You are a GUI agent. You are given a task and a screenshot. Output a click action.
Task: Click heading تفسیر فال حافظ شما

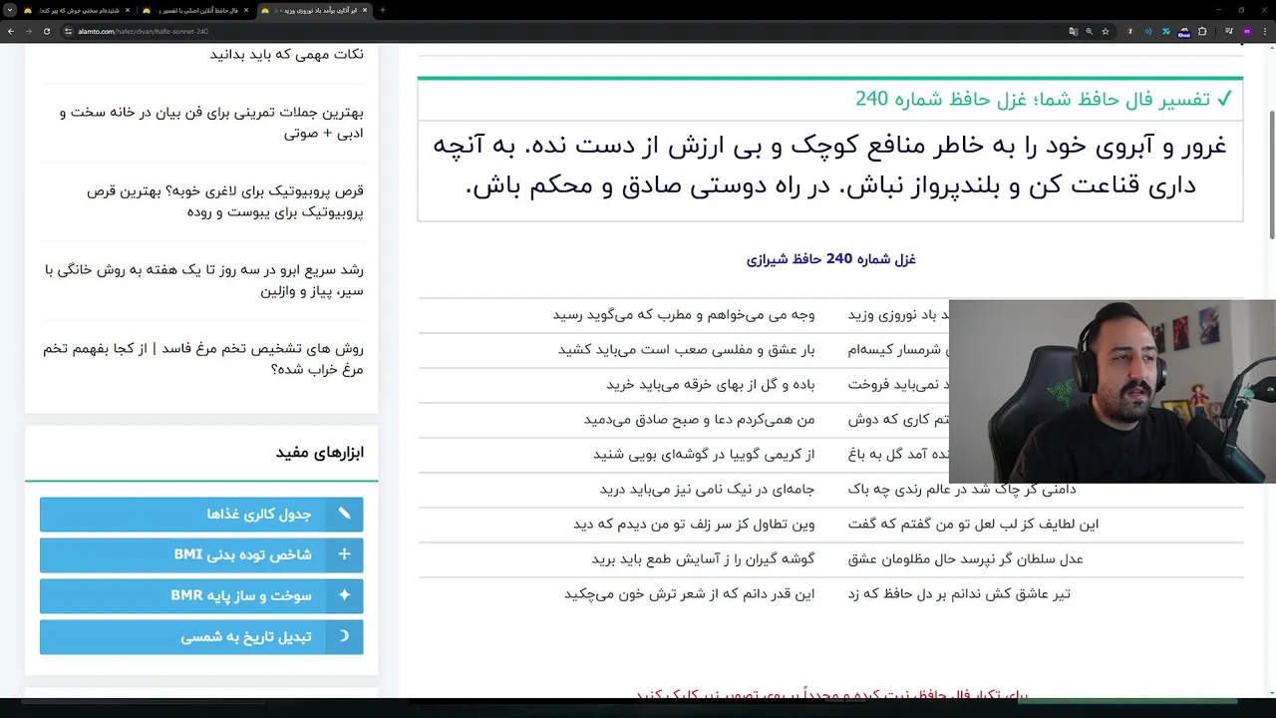click(x=1033, y=99)
